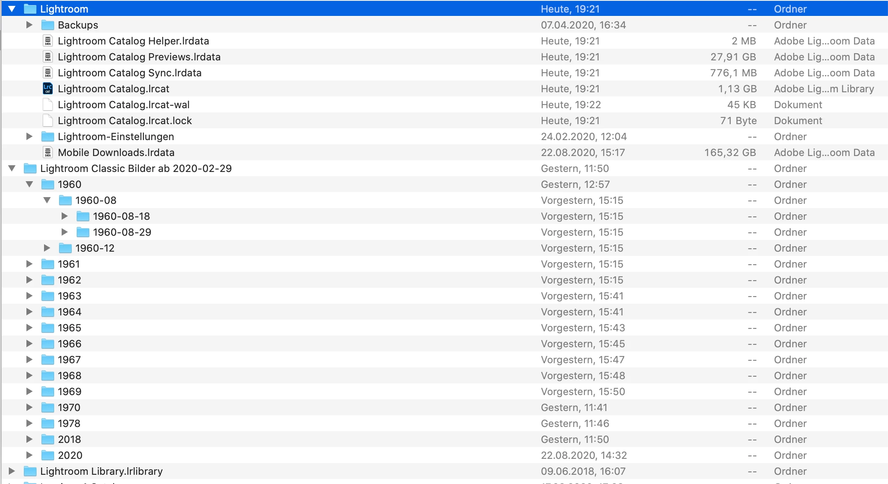Click the Lightroom Catalog.lrcat-wal document icon

click(48, 105)
